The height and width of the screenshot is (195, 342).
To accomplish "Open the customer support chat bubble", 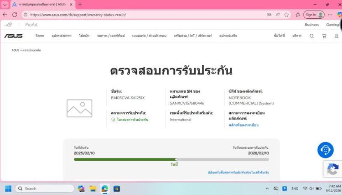I will tap(326, 150).
